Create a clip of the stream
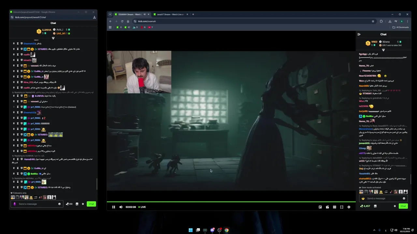This screenshot has height=234, width=417. tap(327, 207)
